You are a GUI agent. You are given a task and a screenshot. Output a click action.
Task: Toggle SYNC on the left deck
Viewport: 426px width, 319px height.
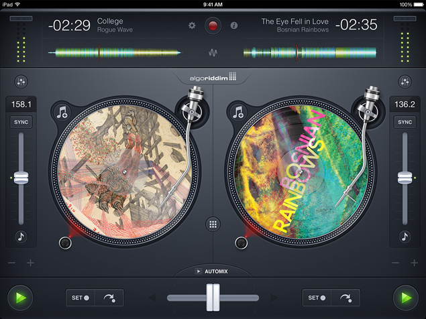pyautogui.click(x=21, y=122)
